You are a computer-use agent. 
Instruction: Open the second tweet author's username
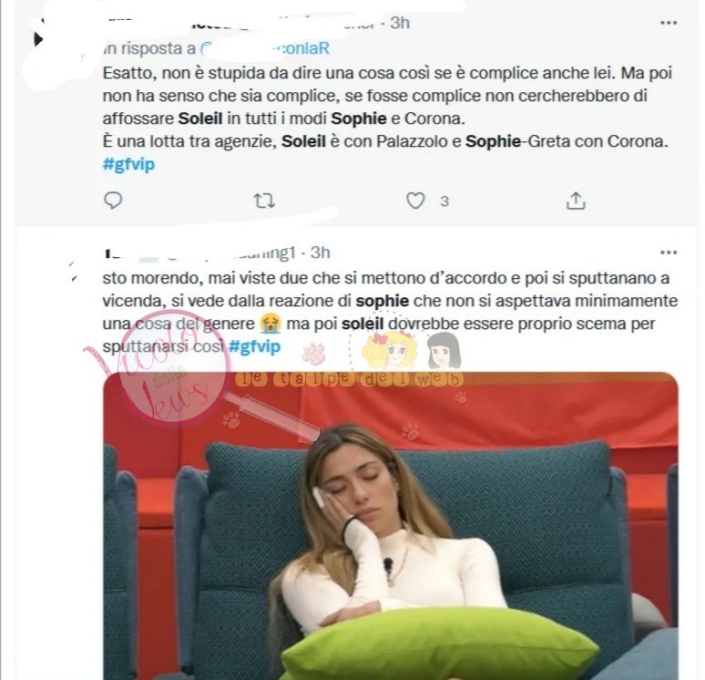[x=199, y=252]
